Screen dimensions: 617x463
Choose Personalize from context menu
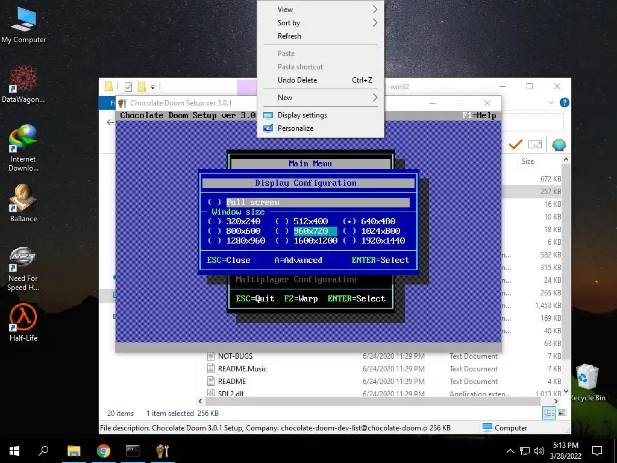click(x=321, y=128)
